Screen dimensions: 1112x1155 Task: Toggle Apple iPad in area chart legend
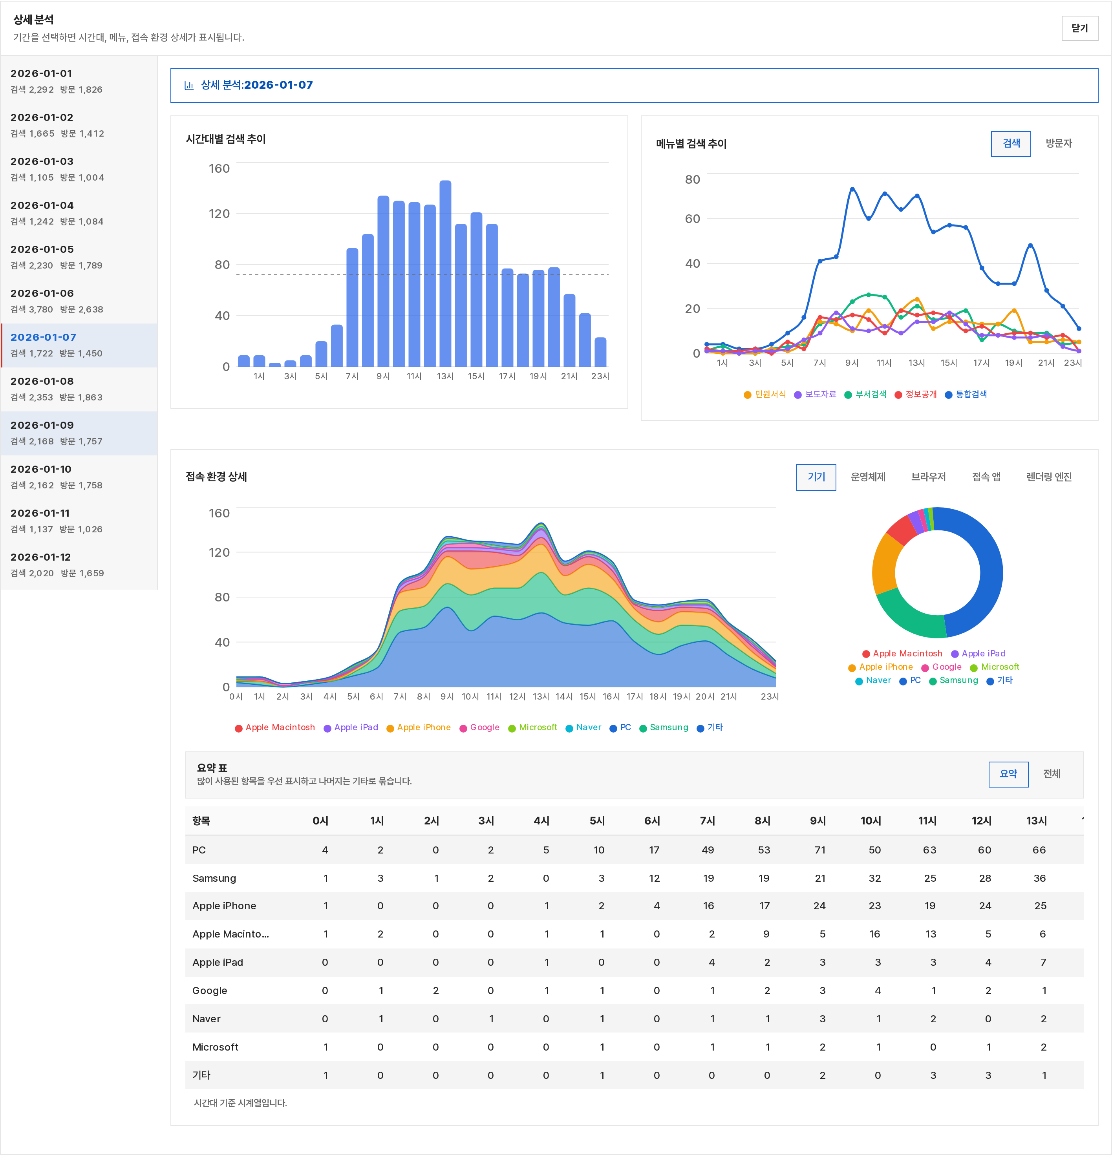pos(351,728)
